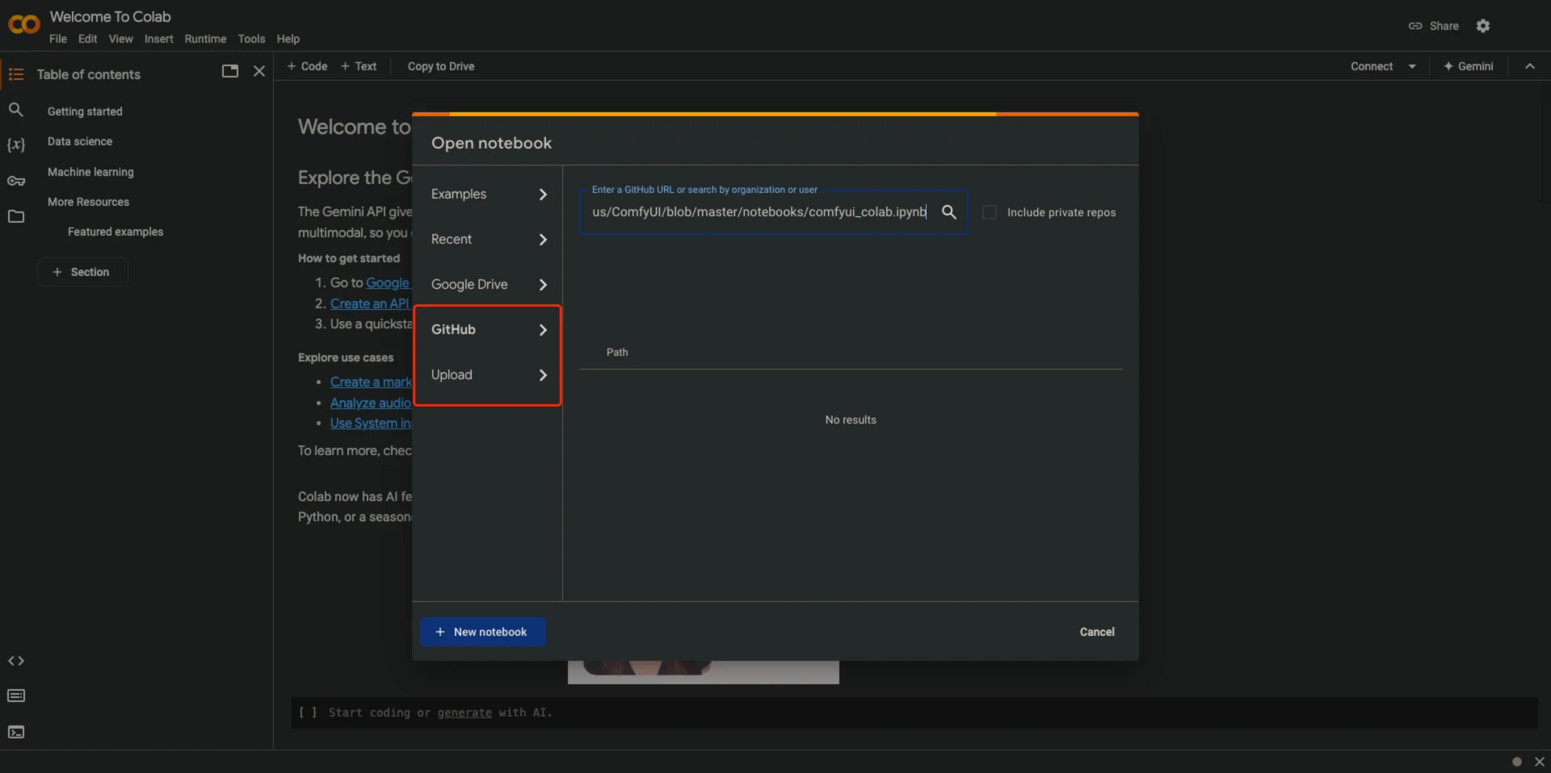This screenshot has width=1551, height=773.
Task: Click the Welcome To Colab title
Action: point(110,16)
